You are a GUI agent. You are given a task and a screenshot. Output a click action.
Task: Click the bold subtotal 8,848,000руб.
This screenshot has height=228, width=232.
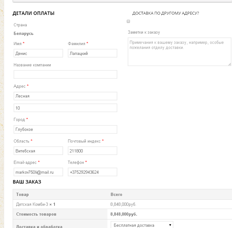pyautogui.click(x=124, y=214)
